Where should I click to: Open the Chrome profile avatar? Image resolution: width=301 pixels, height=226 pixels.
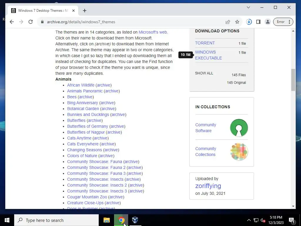click(267, 22)
